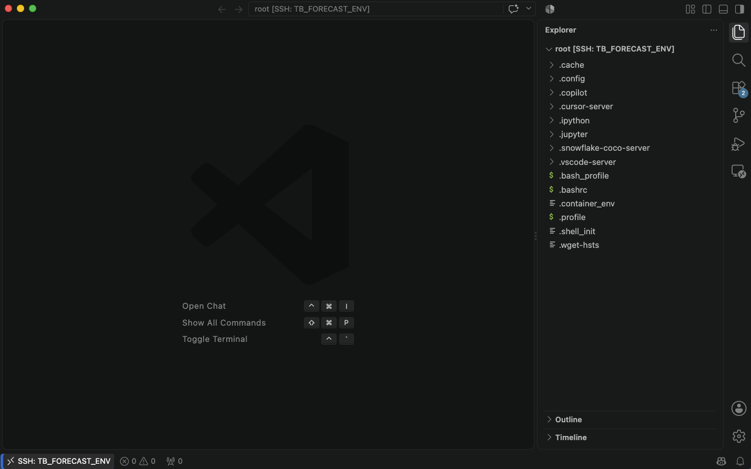Open the Search view icon
Viewport: 751px width, 469px height.
[738, 60]
